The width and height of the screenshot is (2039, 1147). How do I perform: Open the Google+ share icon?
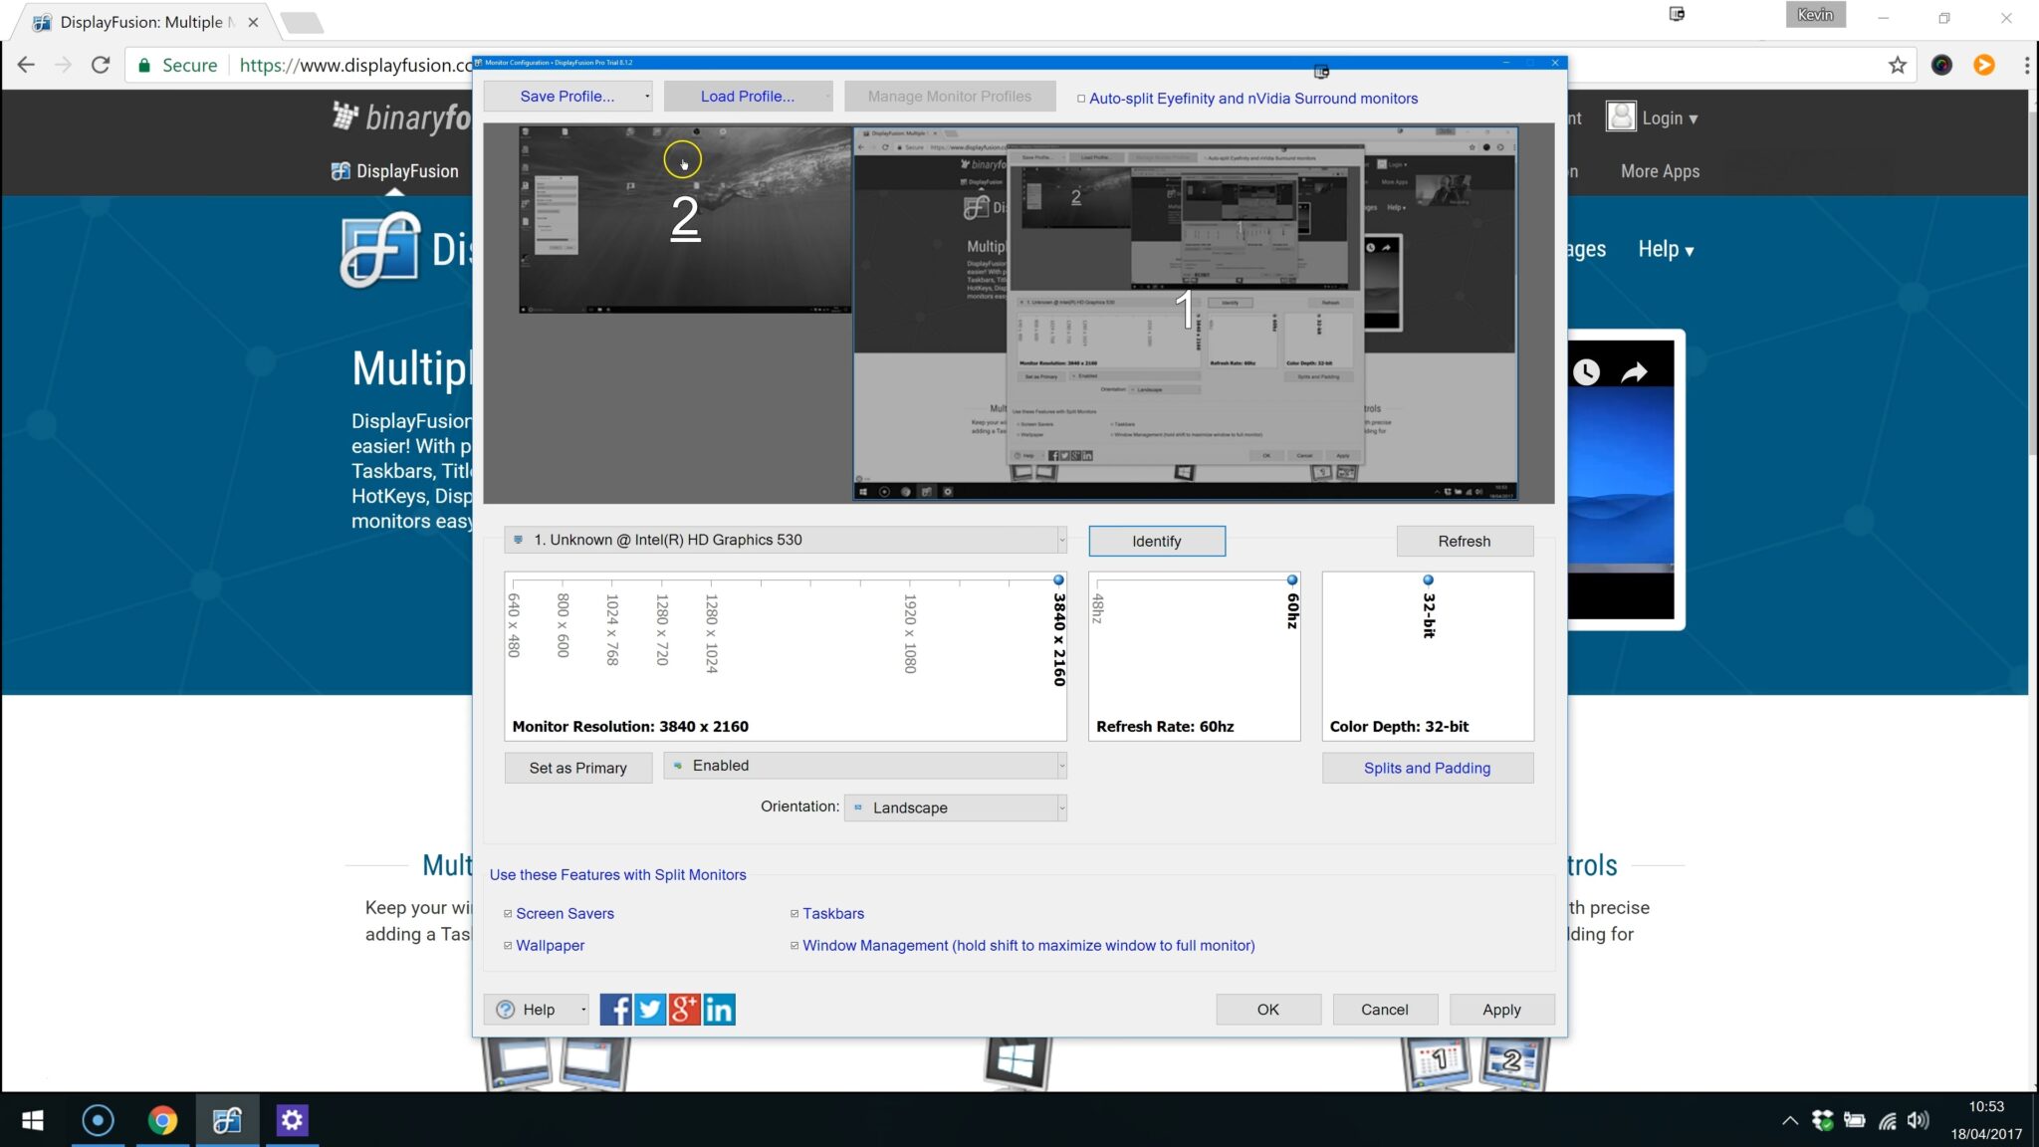click(683, 1009)
